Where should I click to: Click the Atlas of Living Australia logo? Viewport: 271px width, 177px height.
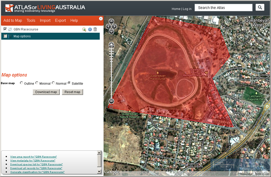pos(45,8)
